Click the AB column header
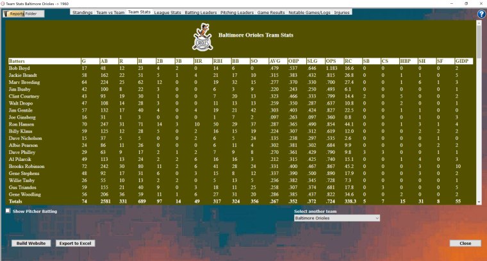Image resolution: width=487 pixels, height=261 pixels. pos(109,61)
